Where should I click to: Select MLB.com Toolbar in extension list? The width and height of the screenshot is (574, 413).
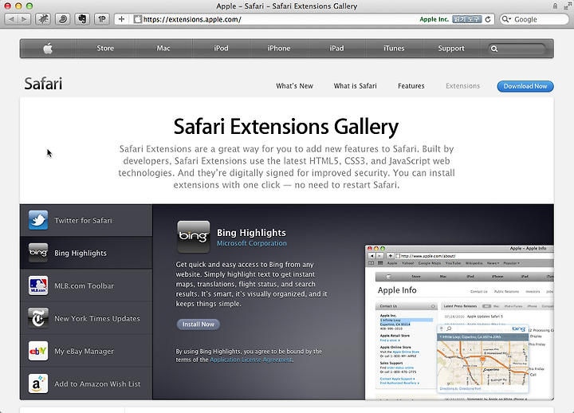86,285
